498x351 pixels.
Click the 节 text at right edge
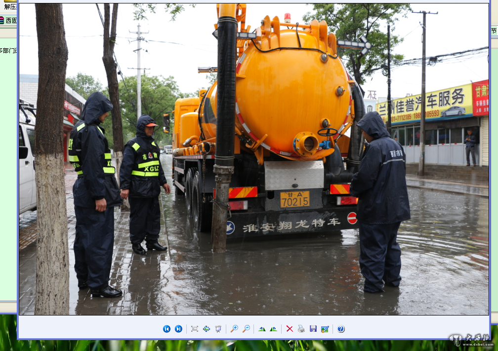click(x=494, y=31)
